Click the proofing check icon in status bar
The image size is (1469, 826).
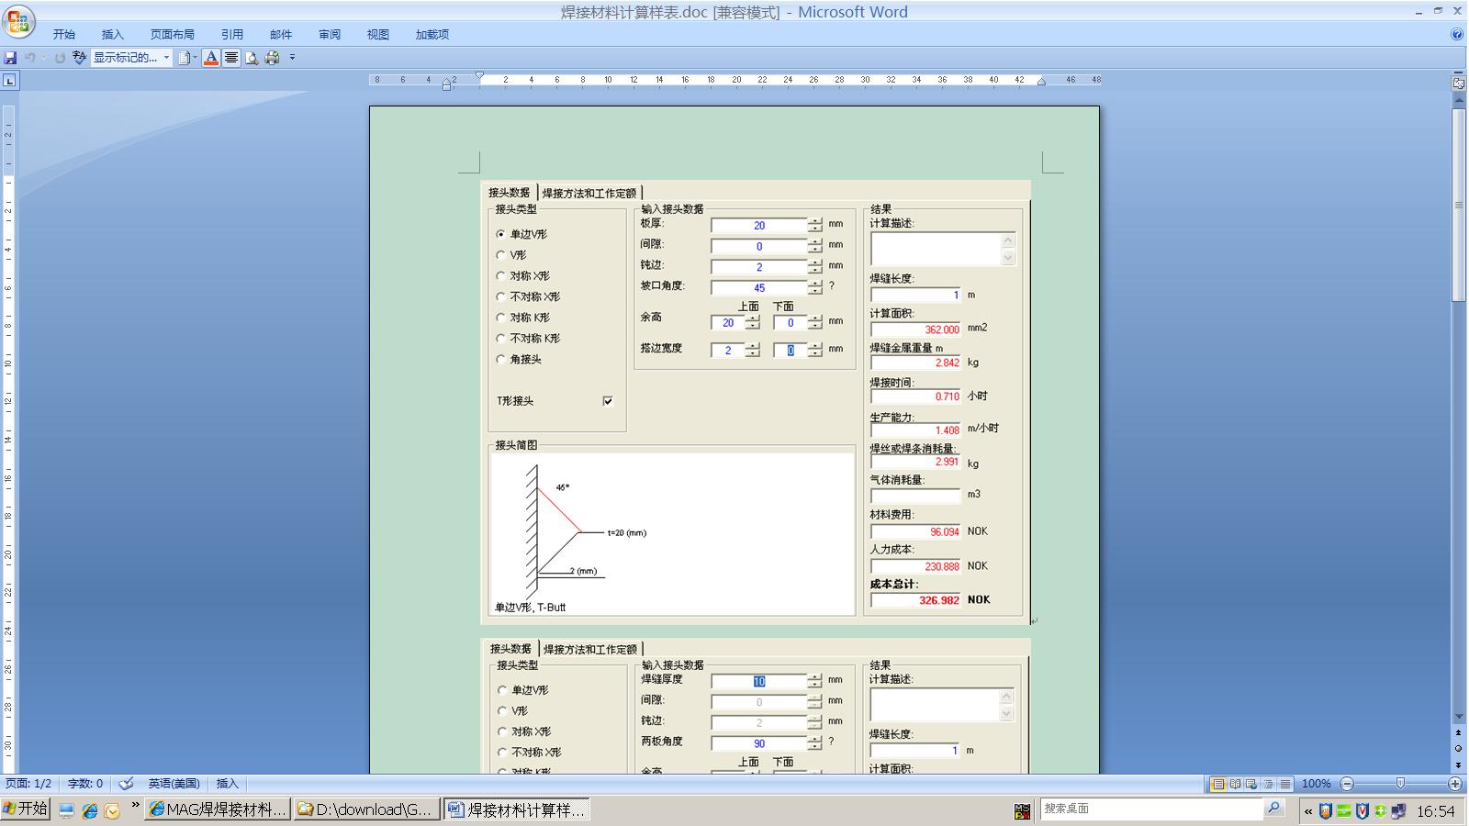pos(127,784)
